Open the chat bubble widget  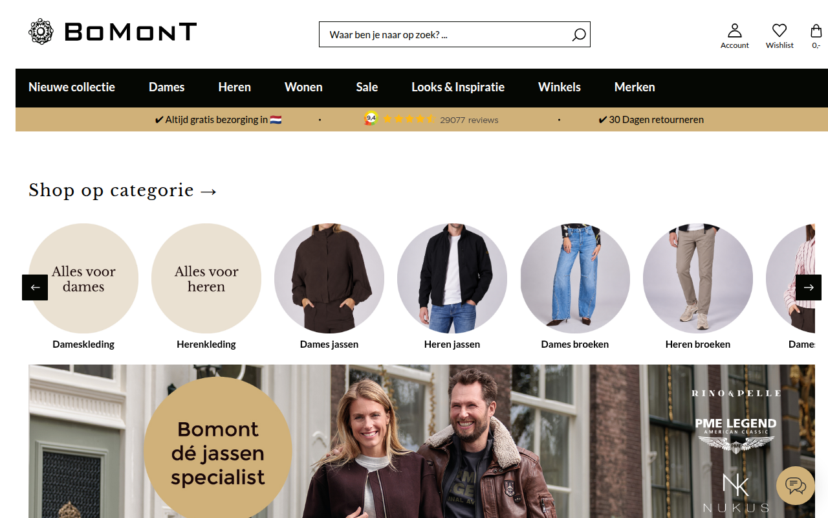click(x=795, y=486)
